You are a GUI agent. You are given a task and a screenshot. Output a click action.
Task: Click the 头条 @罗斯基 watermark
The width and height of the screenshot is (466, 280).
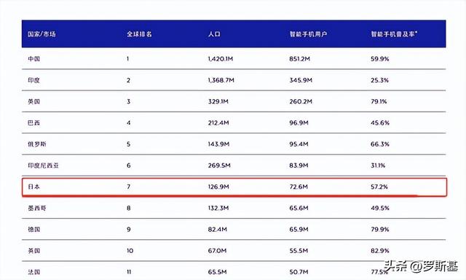421,265
